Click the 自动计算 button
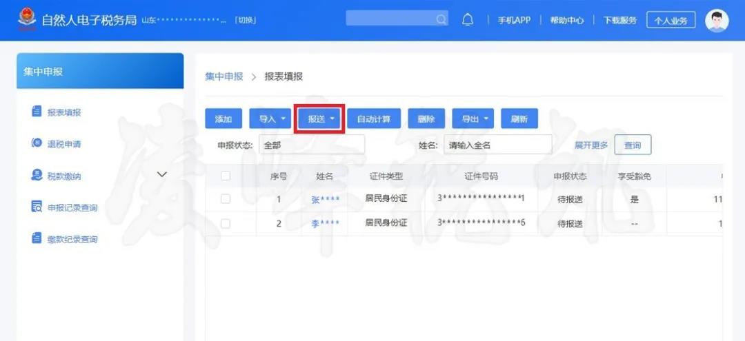 click(374, 118)
